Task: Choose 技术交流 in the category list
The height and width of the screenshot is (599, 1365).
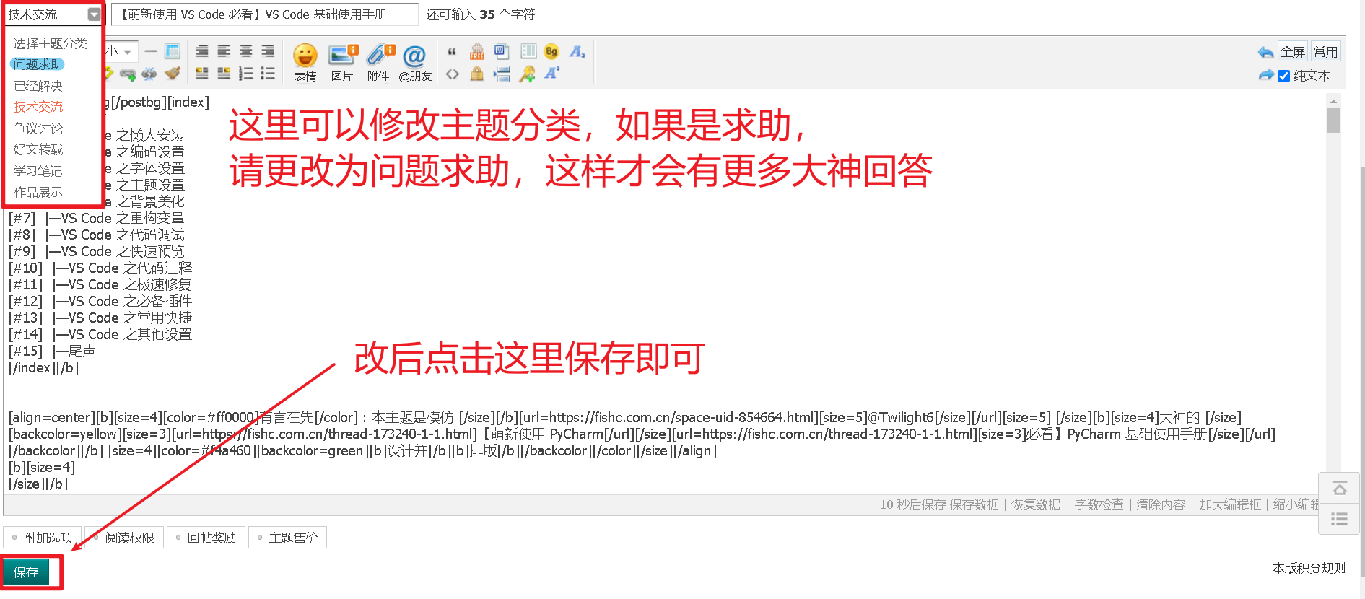Action: coord(38,107)
